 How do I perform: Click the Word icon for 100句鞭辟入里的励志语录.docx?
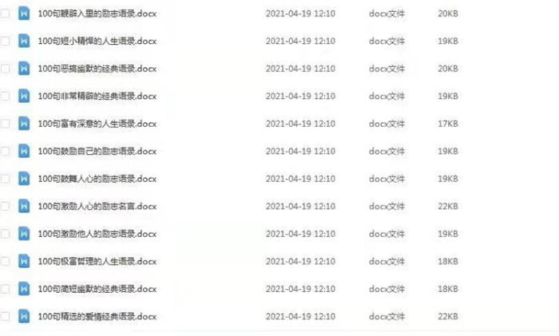coord(24,14)
